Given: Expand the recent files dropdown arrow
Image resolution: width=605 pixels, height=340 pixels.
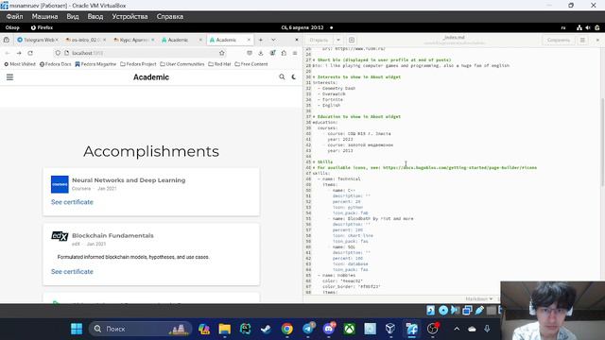Looking at the screenshot, I should pyautogui.click(x=338, y=40).
